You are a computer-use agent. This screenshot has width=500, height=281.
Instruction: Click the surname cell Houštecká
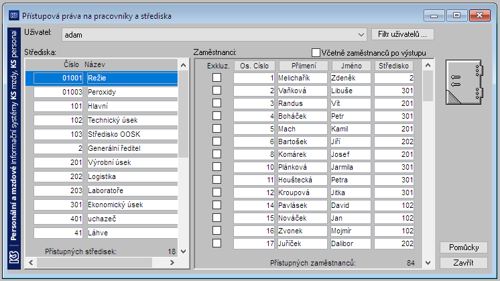pos(302,180)
